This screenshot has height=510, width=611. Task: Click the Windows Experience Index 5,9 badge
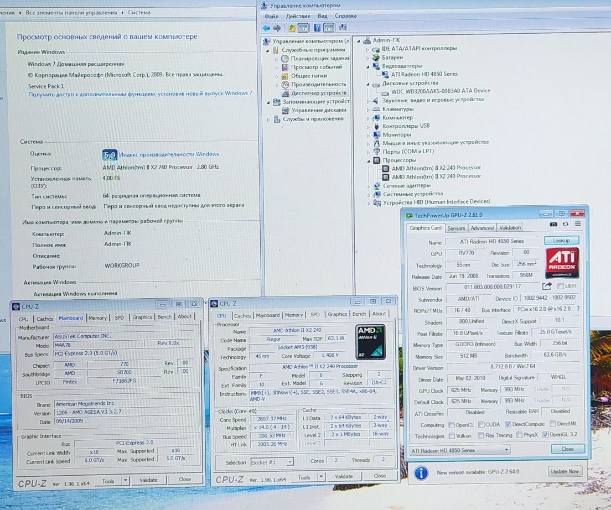point(110,155)
